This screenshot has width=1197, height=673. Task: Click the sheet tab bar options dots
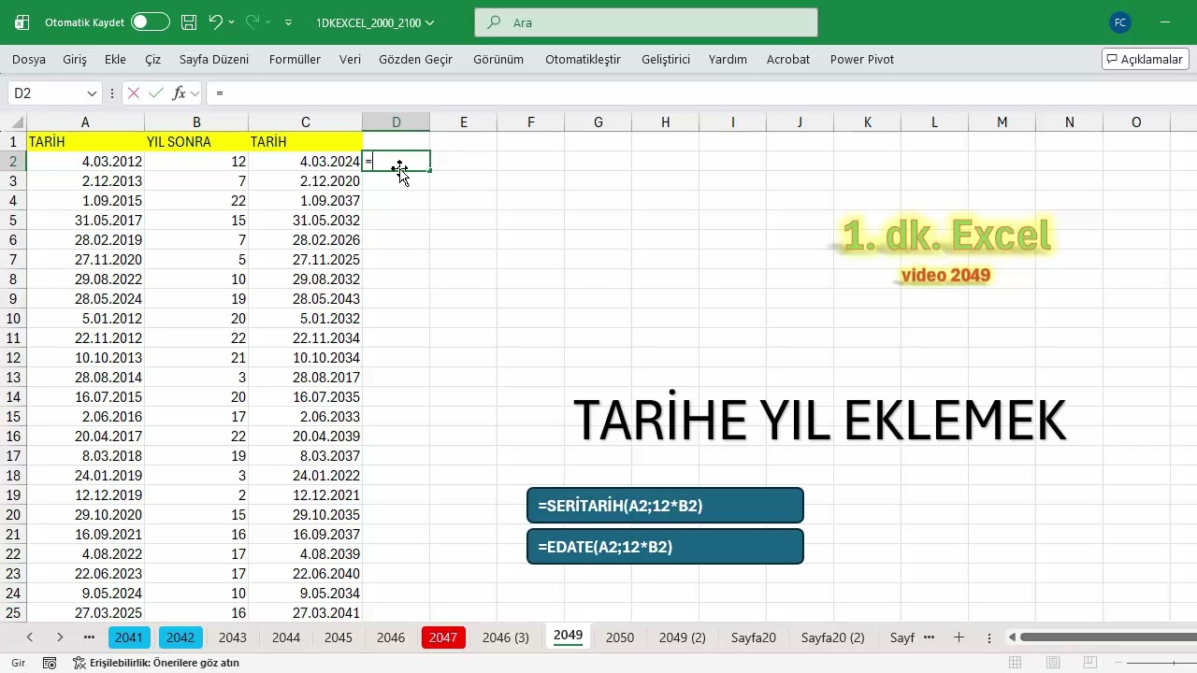[989, 637]
